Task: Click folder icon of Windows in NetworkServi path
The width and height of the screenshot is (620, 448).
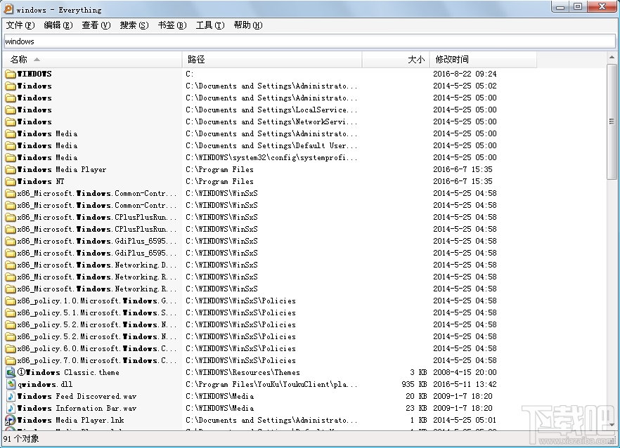Action: coord(11,121)
